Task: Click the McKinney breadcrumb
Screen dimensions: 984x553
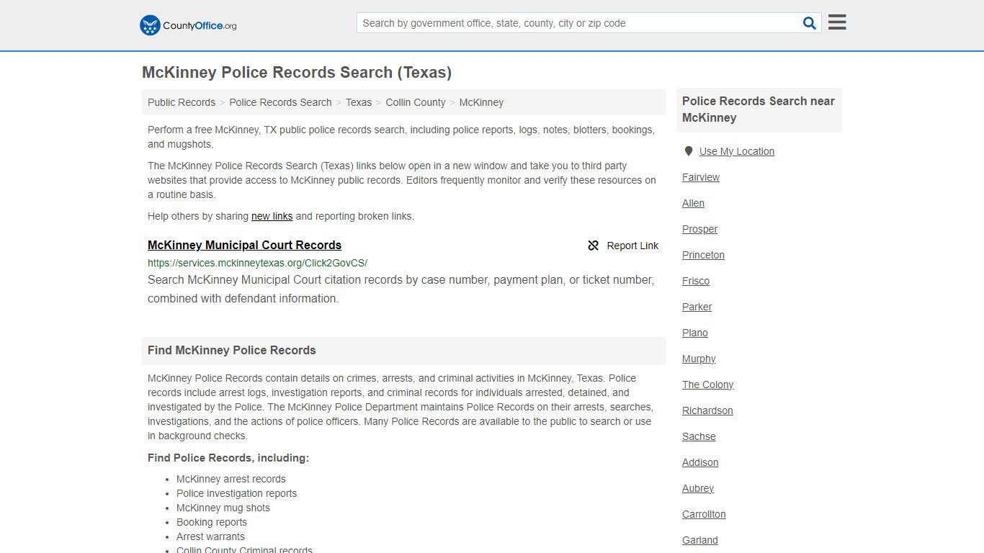Action: tap(481, 102)
